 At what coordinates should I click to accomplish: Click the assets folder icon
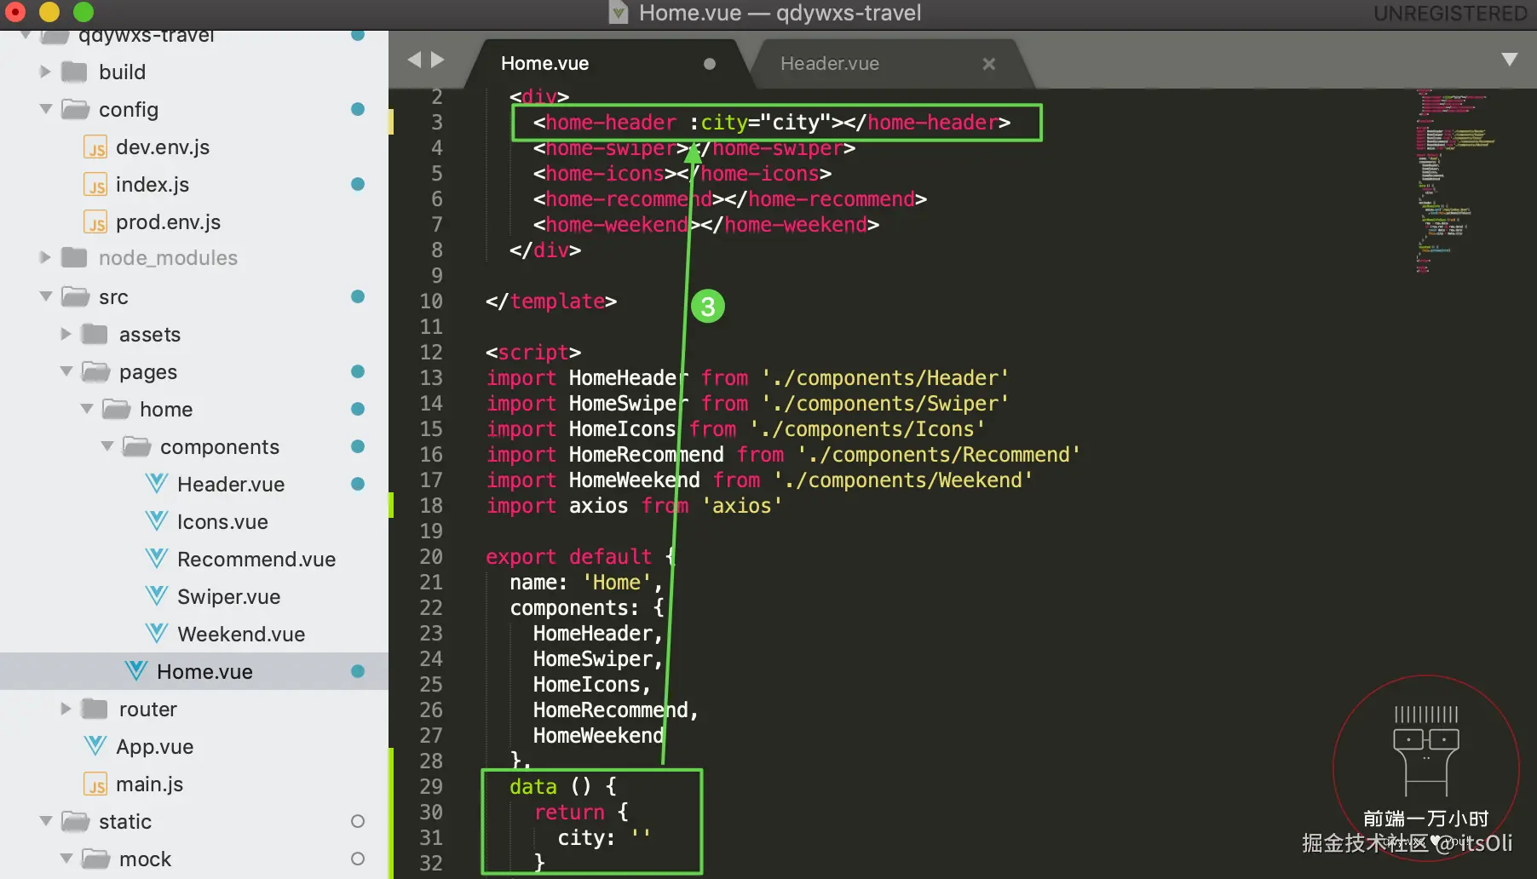95,334
